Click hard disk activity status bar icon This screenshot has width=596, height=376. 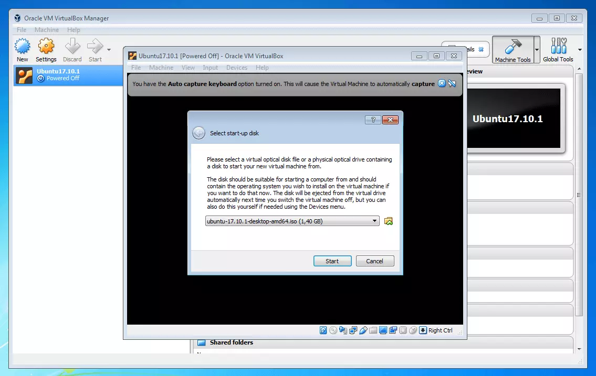323,330
